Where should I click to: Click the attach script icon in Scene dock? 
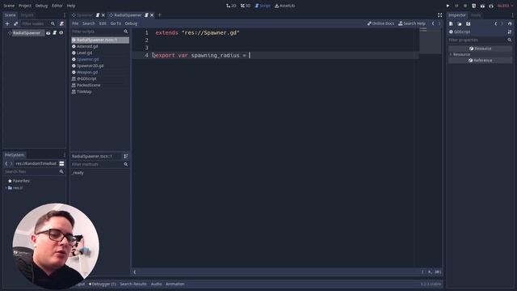[x=61, y=23]
